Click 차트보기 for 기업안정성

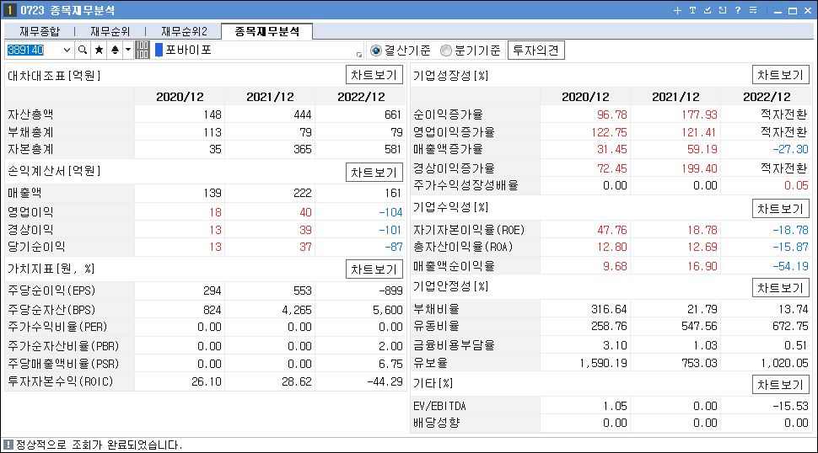(780, 288)
